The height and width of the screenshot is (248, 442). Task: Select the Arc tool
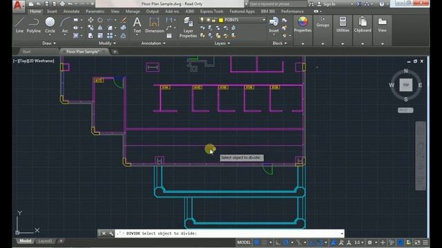pos(65,25)
